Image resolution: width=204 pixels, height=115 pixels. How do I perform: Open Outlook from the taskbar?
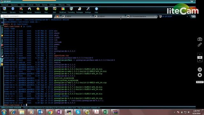(x=40, y=112)
